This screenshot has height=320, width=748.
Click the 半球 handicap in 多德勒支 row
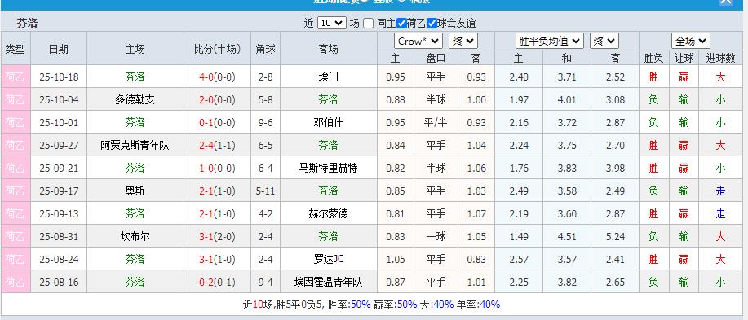coord(436,99)
